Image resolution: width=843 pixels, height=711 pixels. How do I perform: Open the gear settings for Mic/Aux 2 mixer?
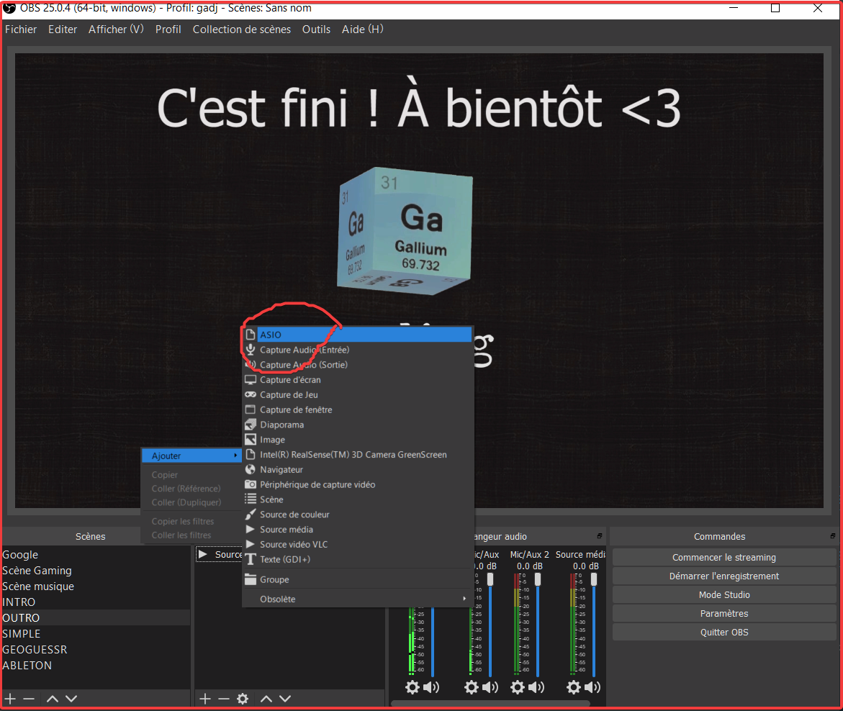coord(517,687)
